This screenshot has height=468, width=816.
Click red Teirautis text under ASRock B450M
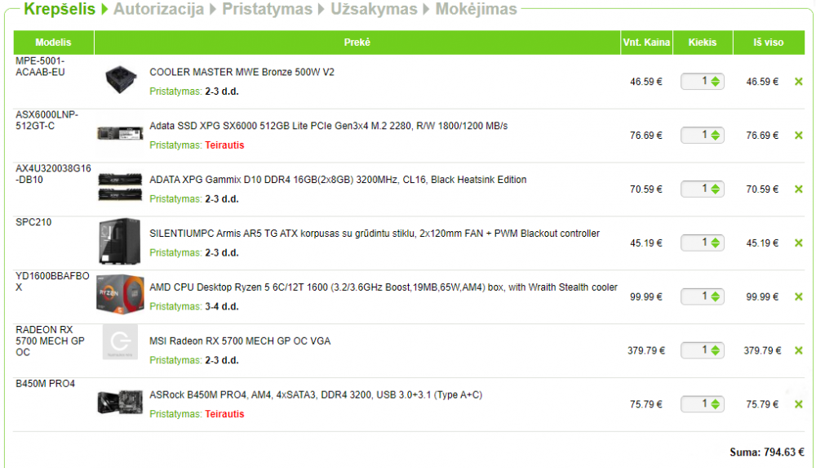point(224,414)
